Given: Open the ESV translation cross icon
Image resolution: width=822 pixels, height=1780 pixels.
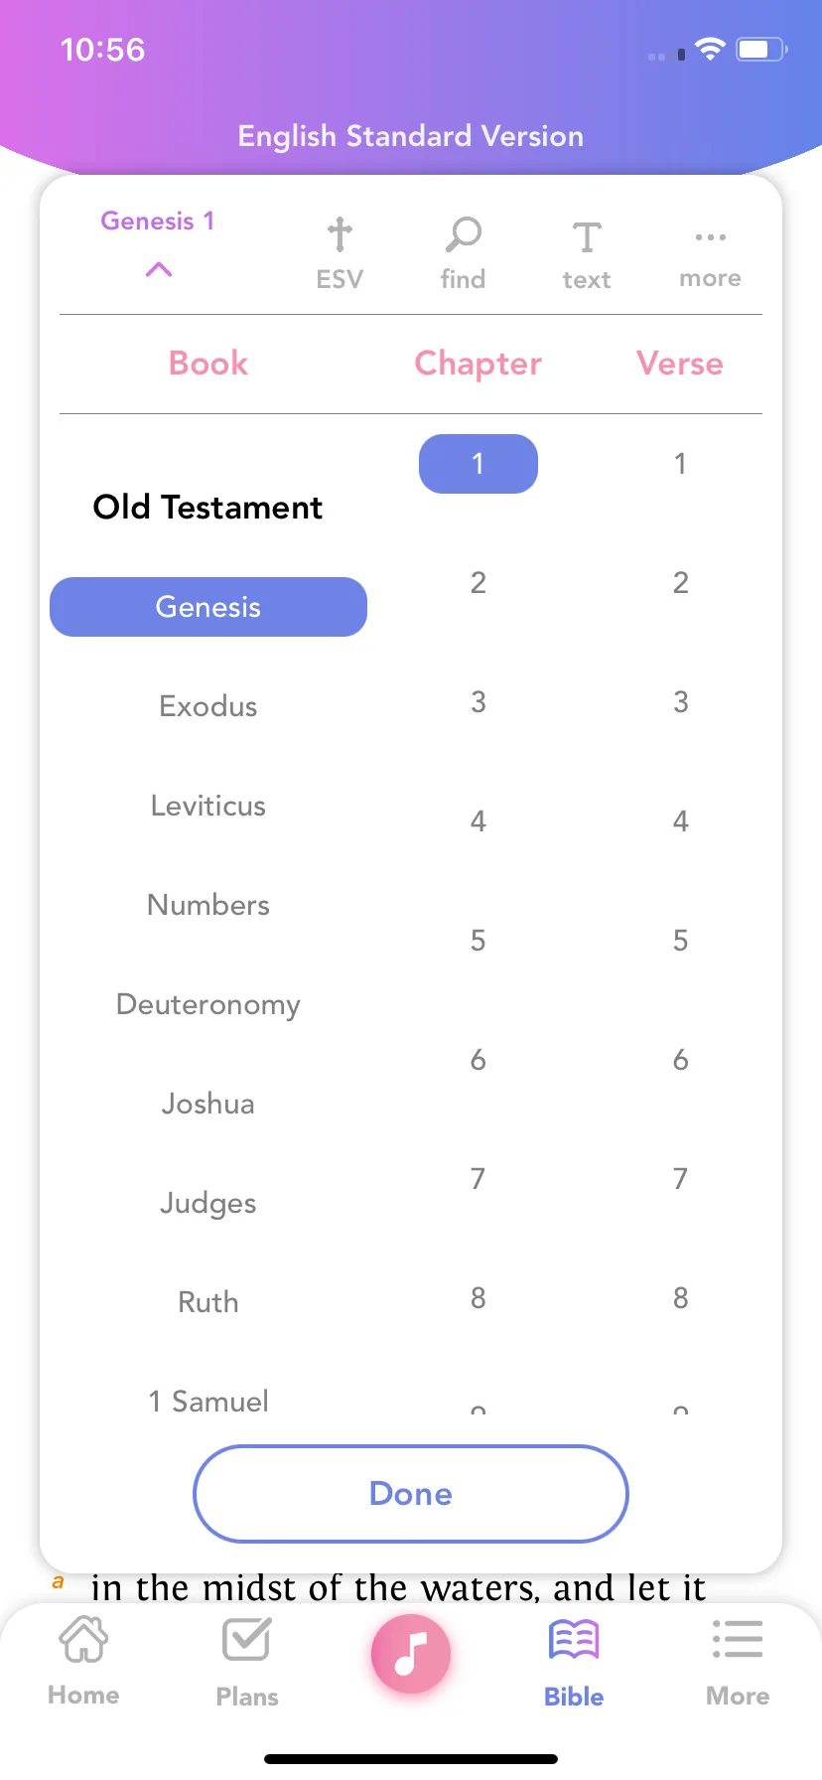Looking at the screenshot, I should (340, 235).
